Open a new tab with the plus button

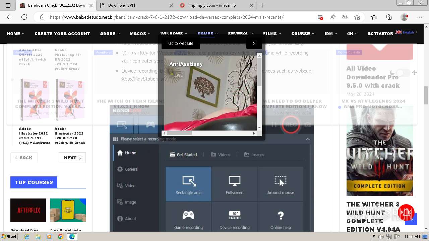262,5
